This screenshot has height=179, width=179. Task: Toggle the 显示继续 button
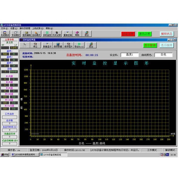(x=166, y=45)
